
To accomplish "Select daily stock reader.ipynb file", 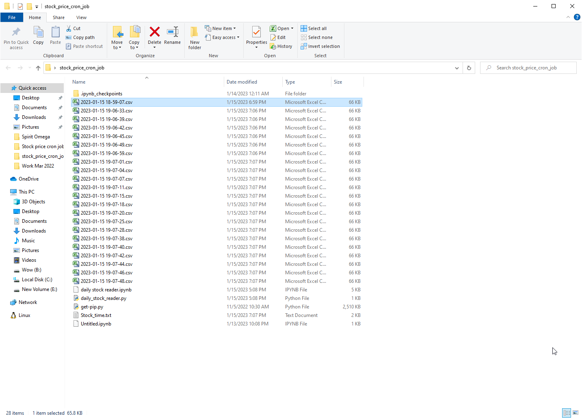I will (216, 290).
